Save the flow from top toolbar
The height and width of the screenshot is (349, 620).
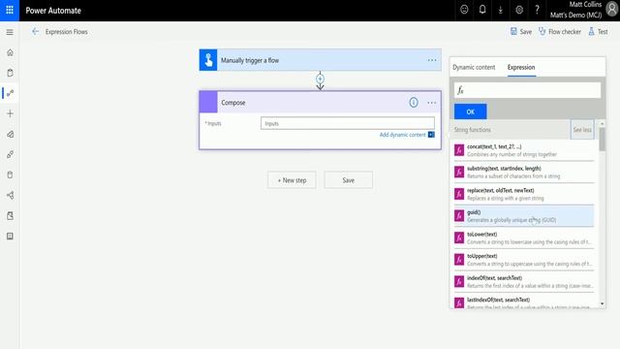tap(521, 32)
